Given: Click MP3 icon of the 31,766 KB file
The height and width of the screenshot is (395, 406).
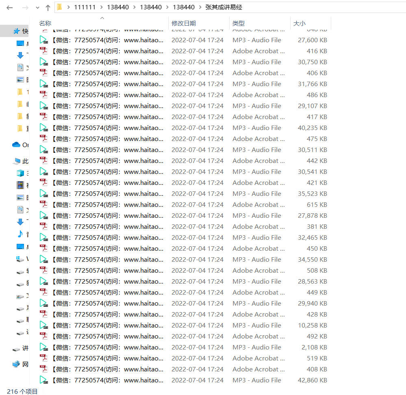Looking at the screenshot, I should [x=43, y=84].
